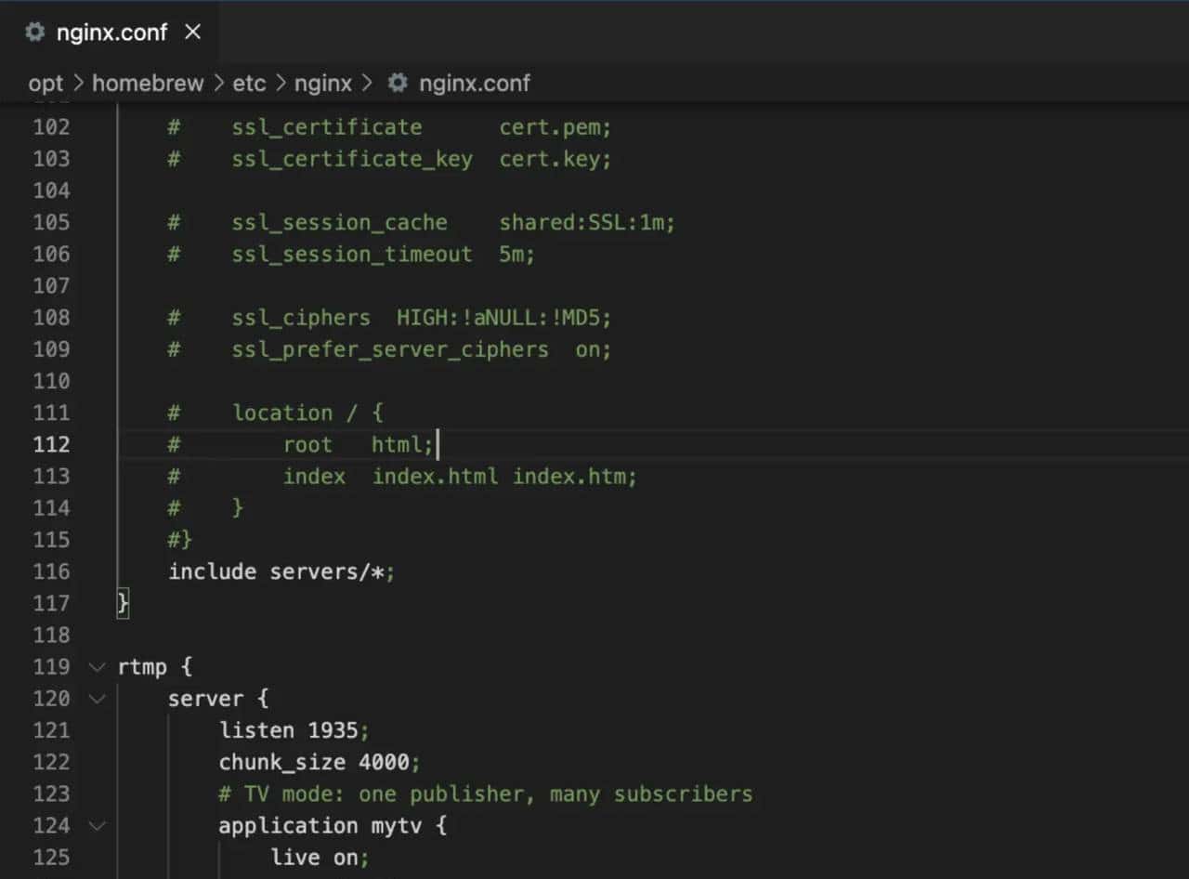
Task: Click the gear icon in breadcrumb path
Action: [398, 83]
